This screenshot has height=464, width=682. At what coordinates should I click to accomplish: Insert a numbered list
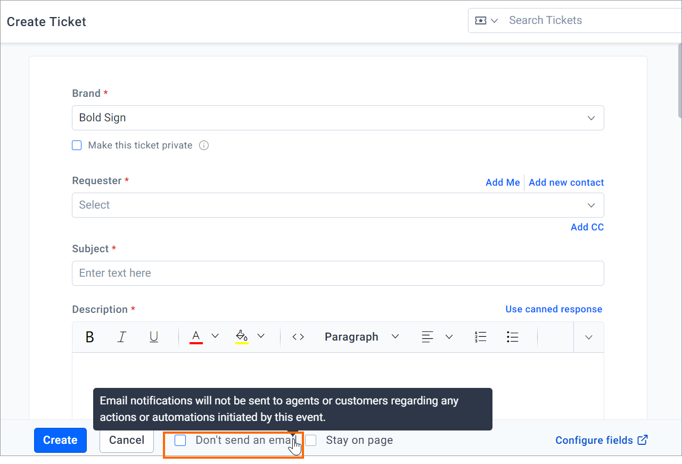tap(481, 337)
